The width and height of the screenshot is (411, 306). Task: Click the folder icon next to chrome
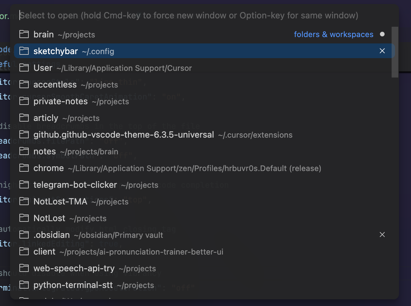click(24, 168)
